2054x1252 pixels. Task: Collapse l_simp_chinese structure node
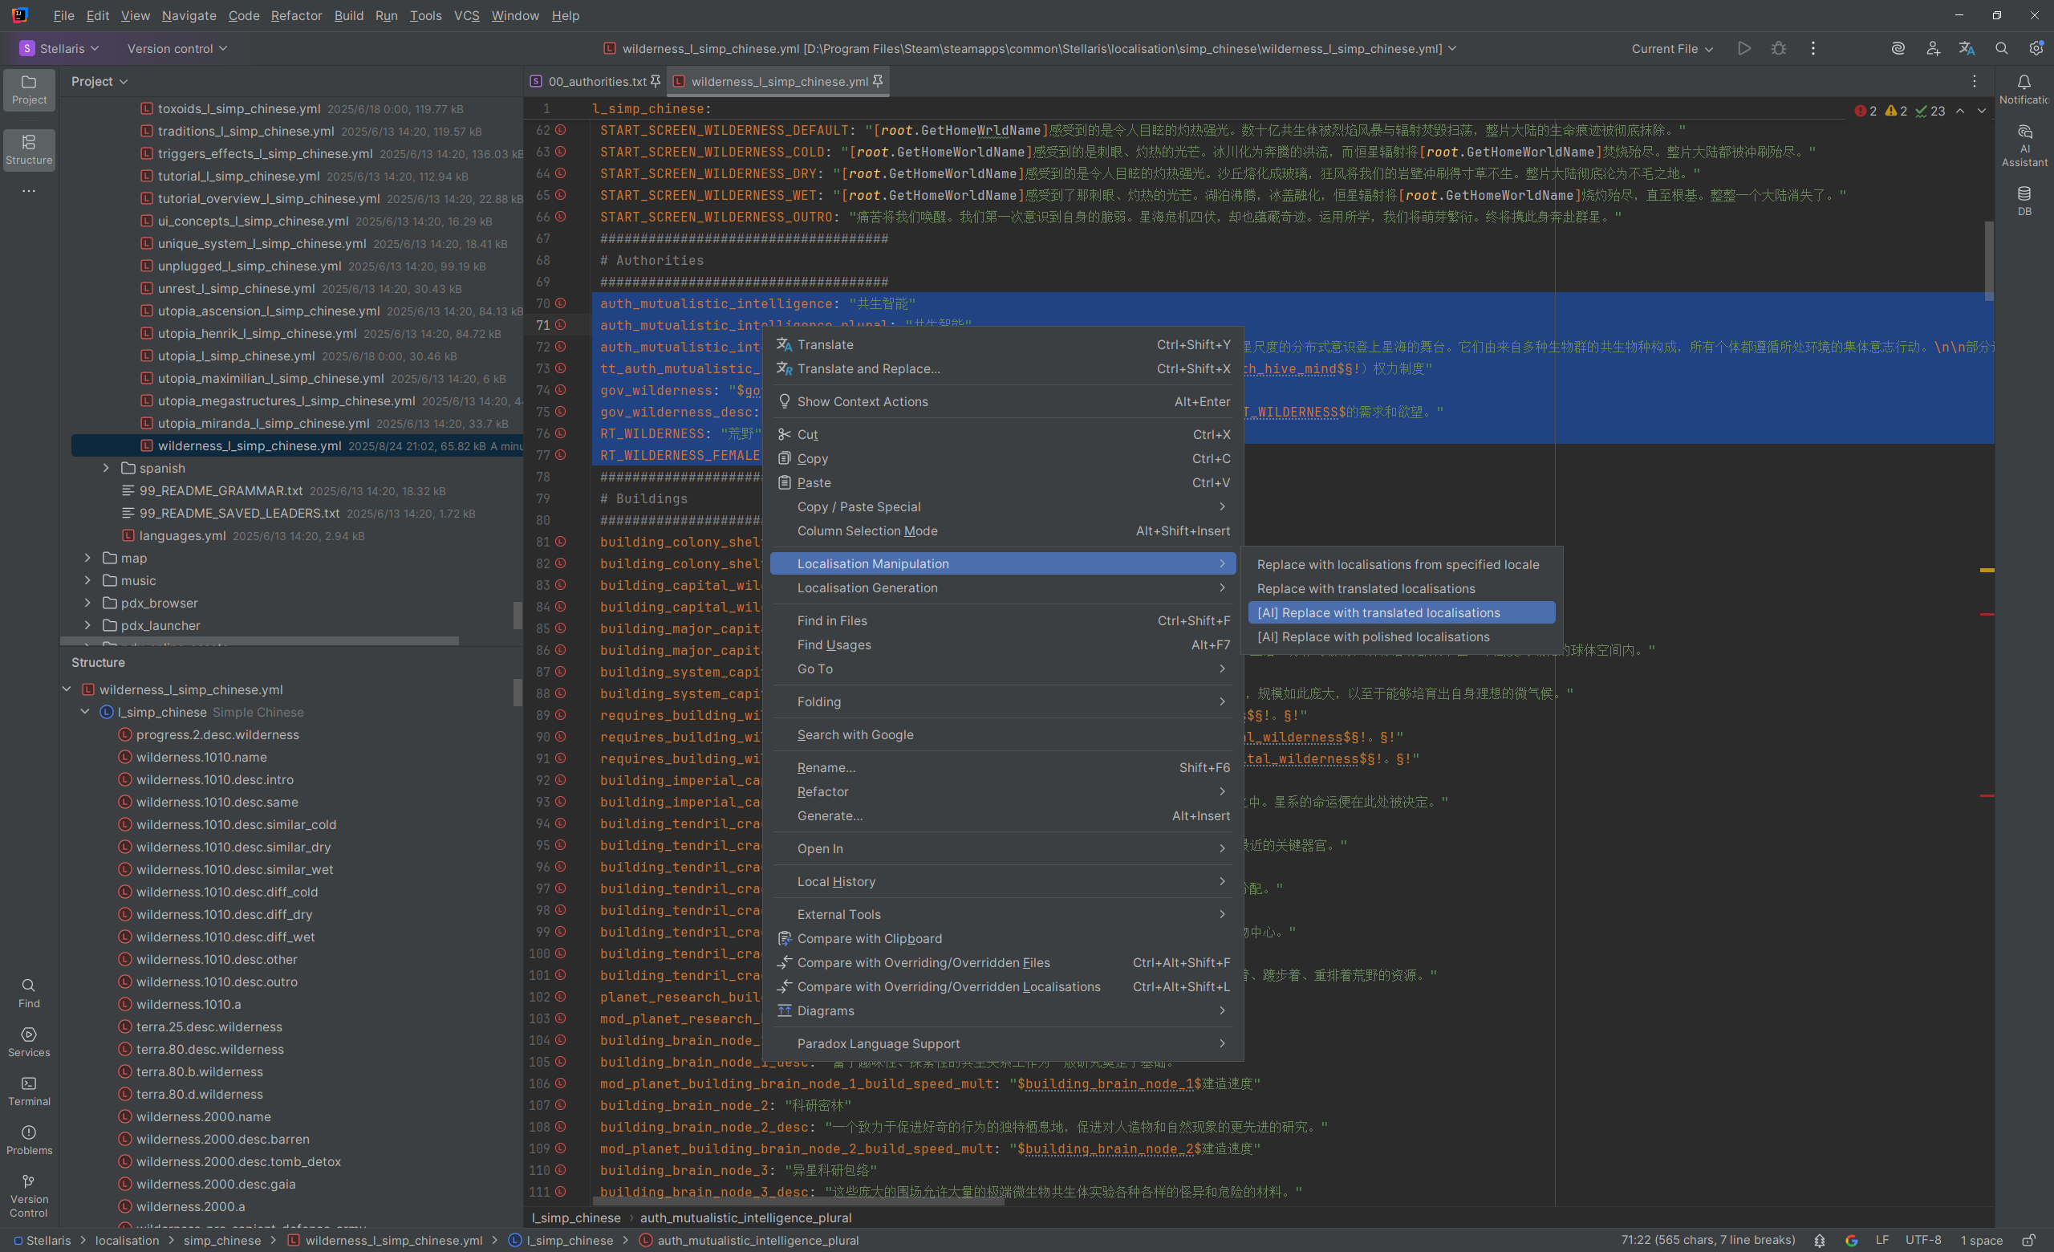click(85, 712)
